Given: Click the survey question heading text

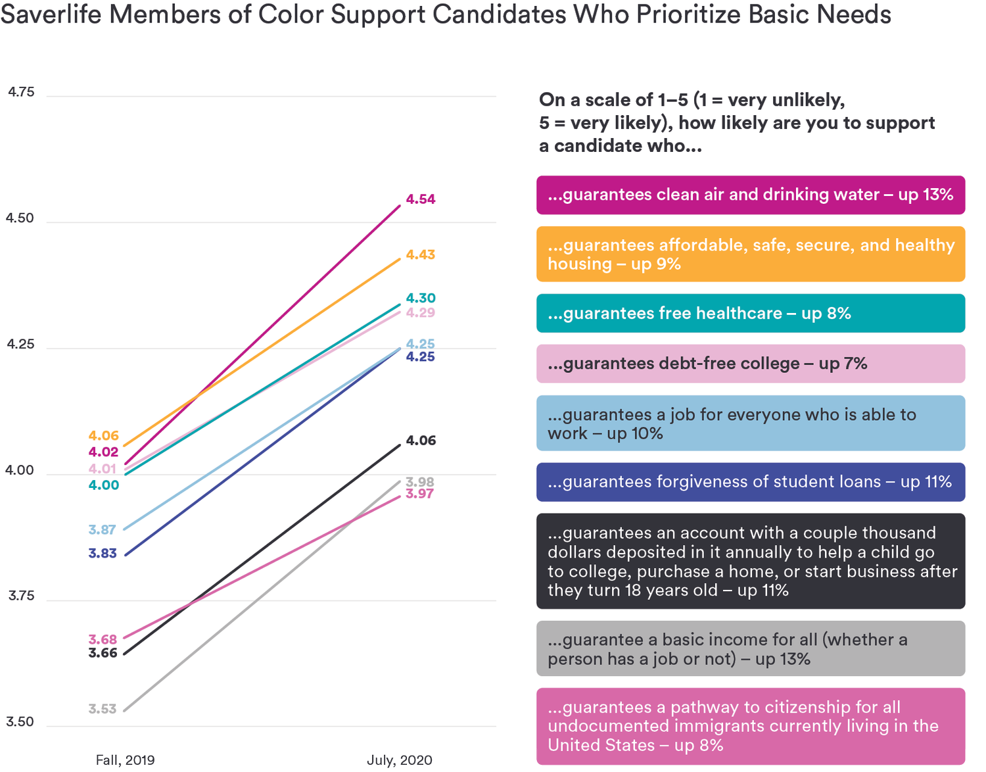Looking at the screenshot, I should (x=736, y=122).
